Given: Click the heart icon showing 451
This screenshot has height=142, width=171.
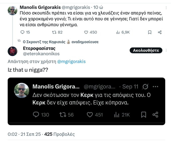Looking at the screenshot, I should [x=90, y=115].
